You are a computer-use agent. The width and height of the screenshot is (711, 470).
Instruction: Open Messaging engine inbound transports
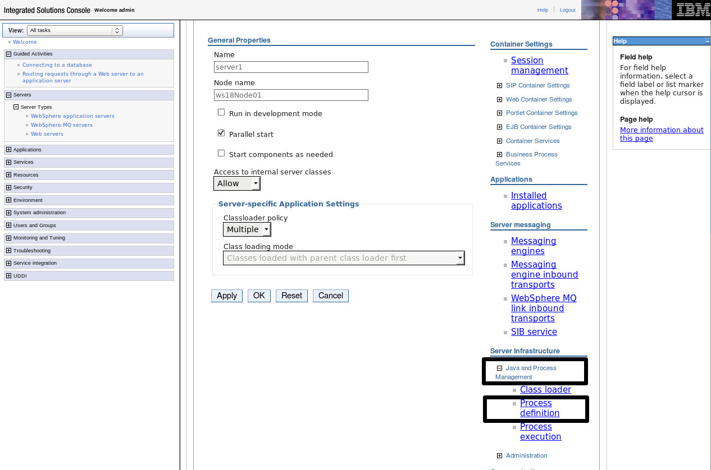(x=544, y=275)
